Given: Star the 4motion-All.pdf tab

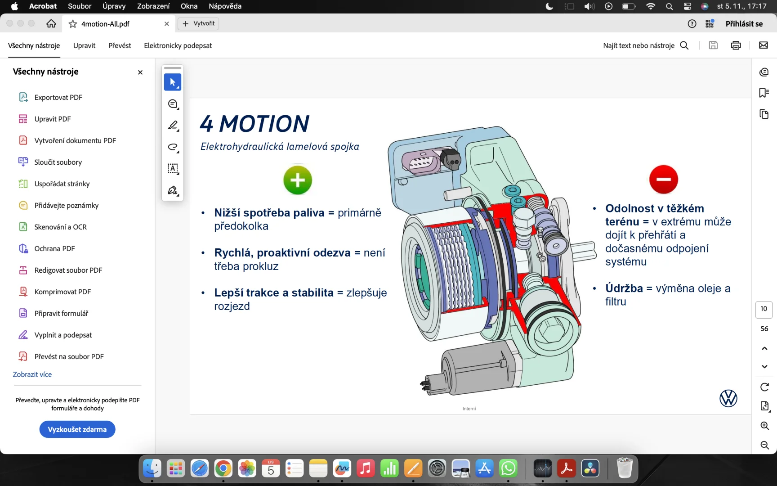Looking at the screenshot, I should point(73,24).
